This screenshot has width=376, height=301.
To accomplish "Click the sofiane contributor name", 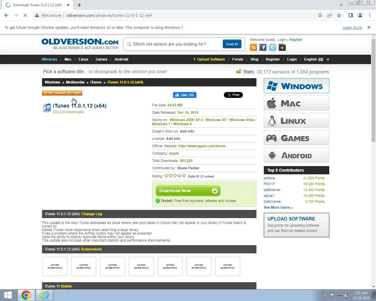I will click(269, 178).
